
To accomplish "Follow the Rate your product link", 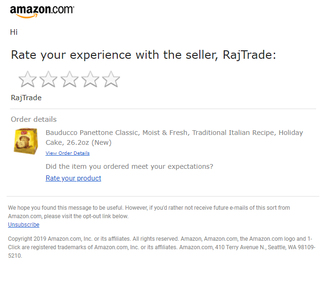I will tap(73, 178).
